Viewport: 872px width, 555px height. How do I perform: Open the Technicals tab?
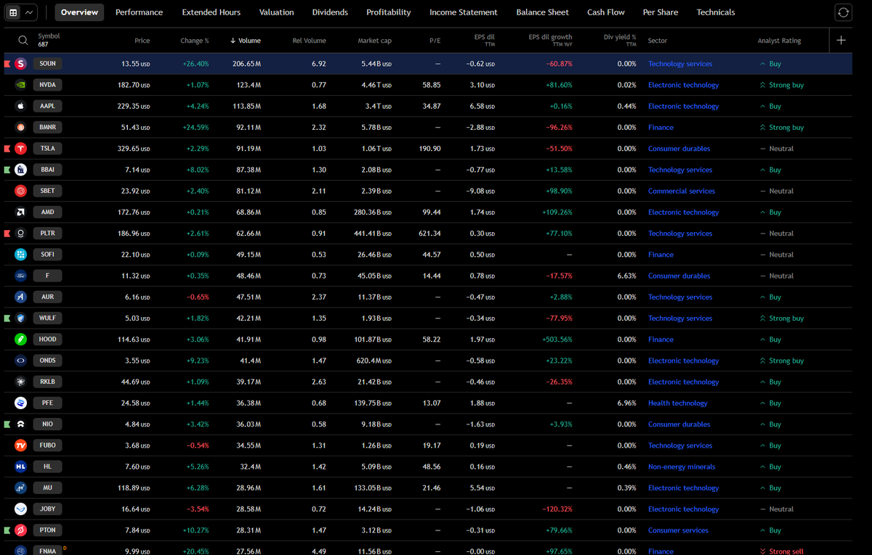click(716, 12)
